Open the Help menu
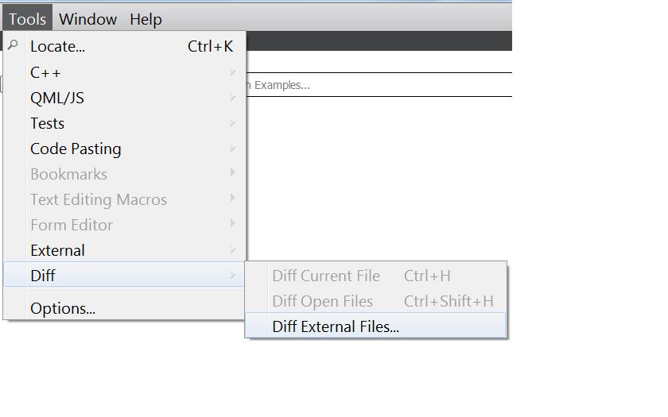The width and height of the screenshot is (668, 417). coord(146,19)
